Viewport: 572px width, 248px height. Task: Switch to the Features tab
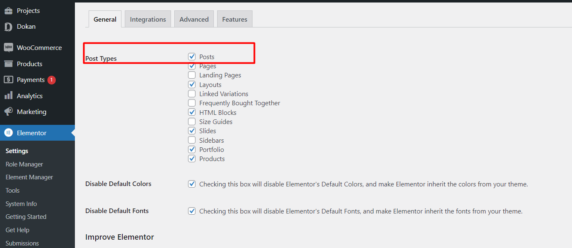pyautogui.click(x=235, y=19)
